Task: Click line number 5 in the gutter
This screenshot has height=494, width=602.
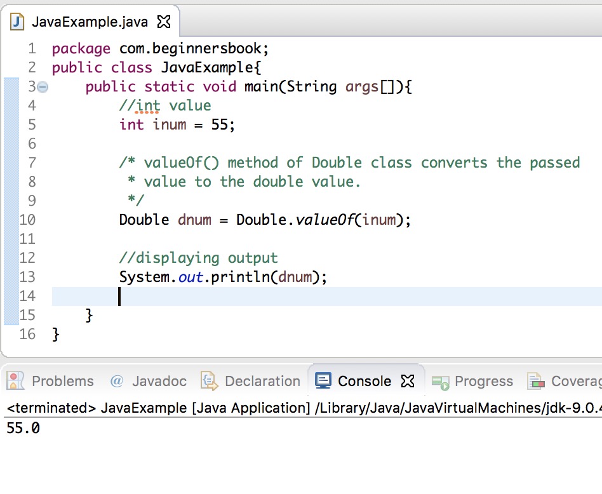Action: click(32, 124)
